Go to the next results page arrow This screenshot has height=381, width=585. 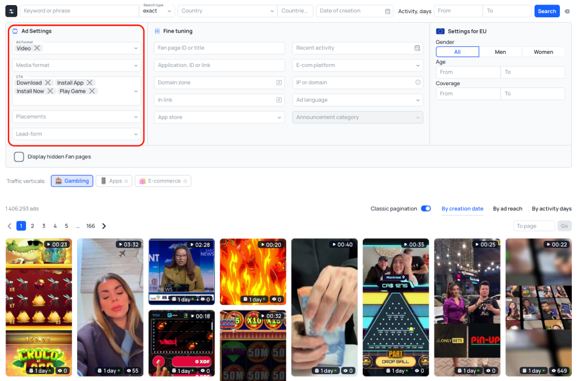pyautogui.click(x=104, y=226)
